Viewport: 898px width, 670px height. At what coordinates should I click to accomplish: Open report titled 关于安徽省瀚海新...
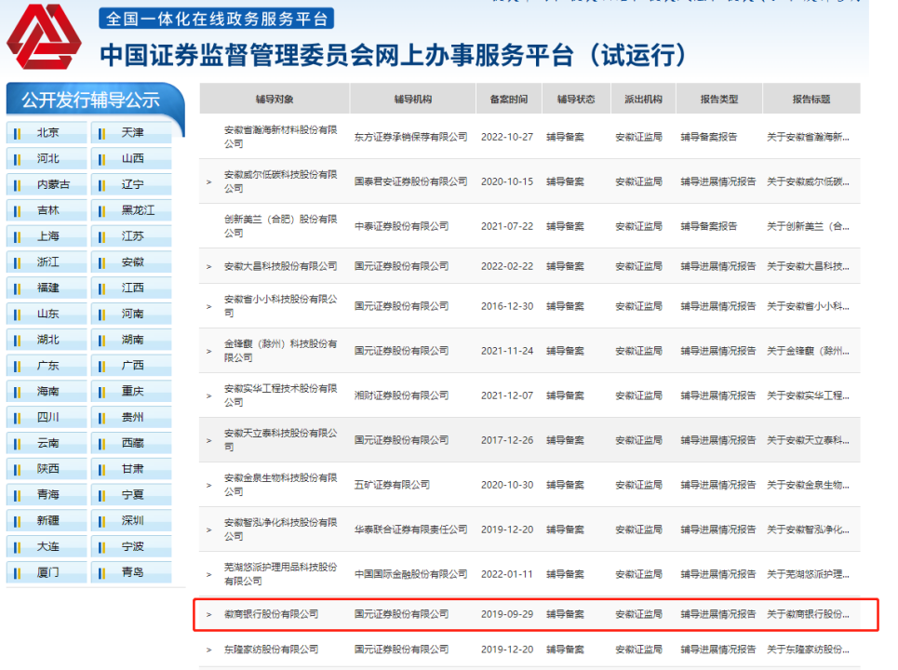[808, 138]
